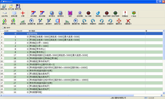Click the 新建工程 new project icon

pos(4,7)
